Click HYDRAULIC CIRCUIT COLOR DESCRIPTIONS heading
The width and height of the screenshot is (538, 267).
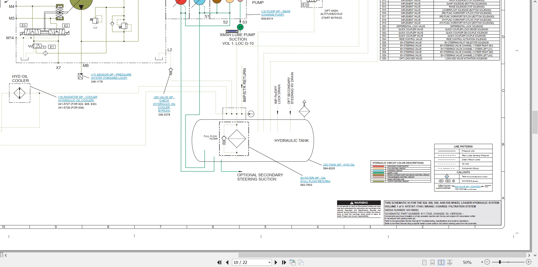[x=398, y=163]
